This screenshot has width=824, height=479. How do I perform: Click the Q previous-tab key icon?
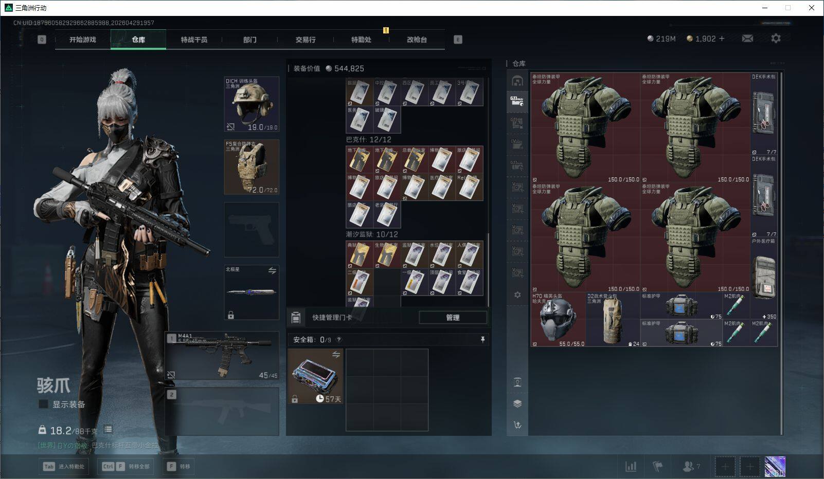[42, 40]
